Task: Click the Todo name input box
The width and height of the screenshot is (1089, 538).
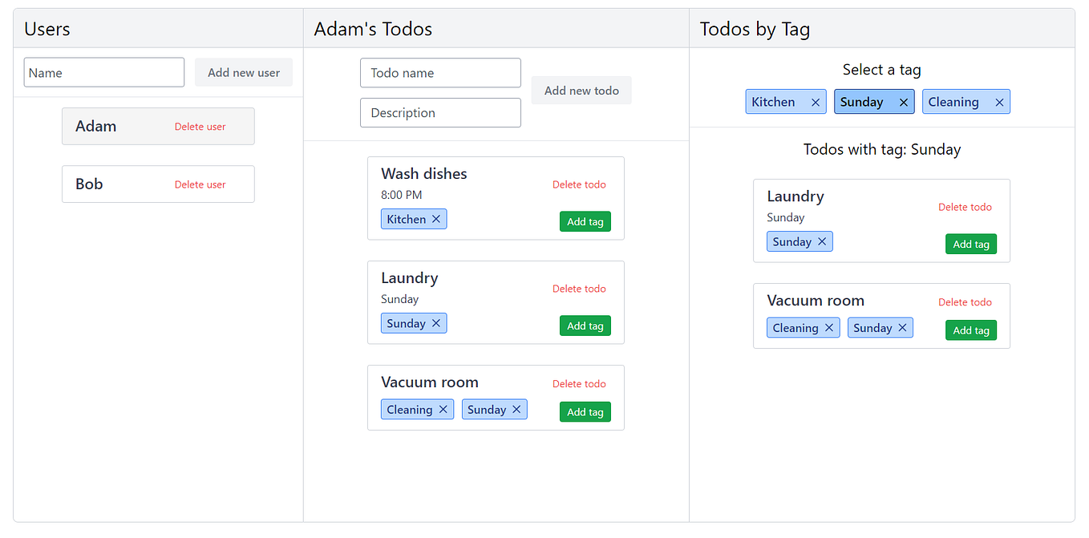Action: [440, 72]
